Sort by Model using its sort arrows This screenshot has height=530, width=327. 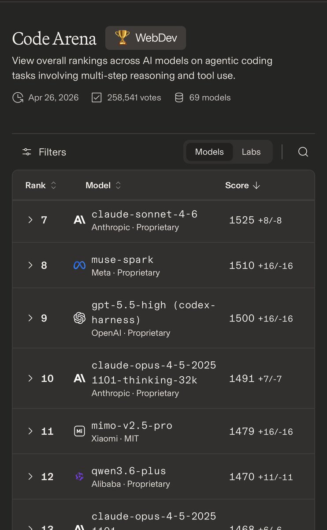[118, 185]
